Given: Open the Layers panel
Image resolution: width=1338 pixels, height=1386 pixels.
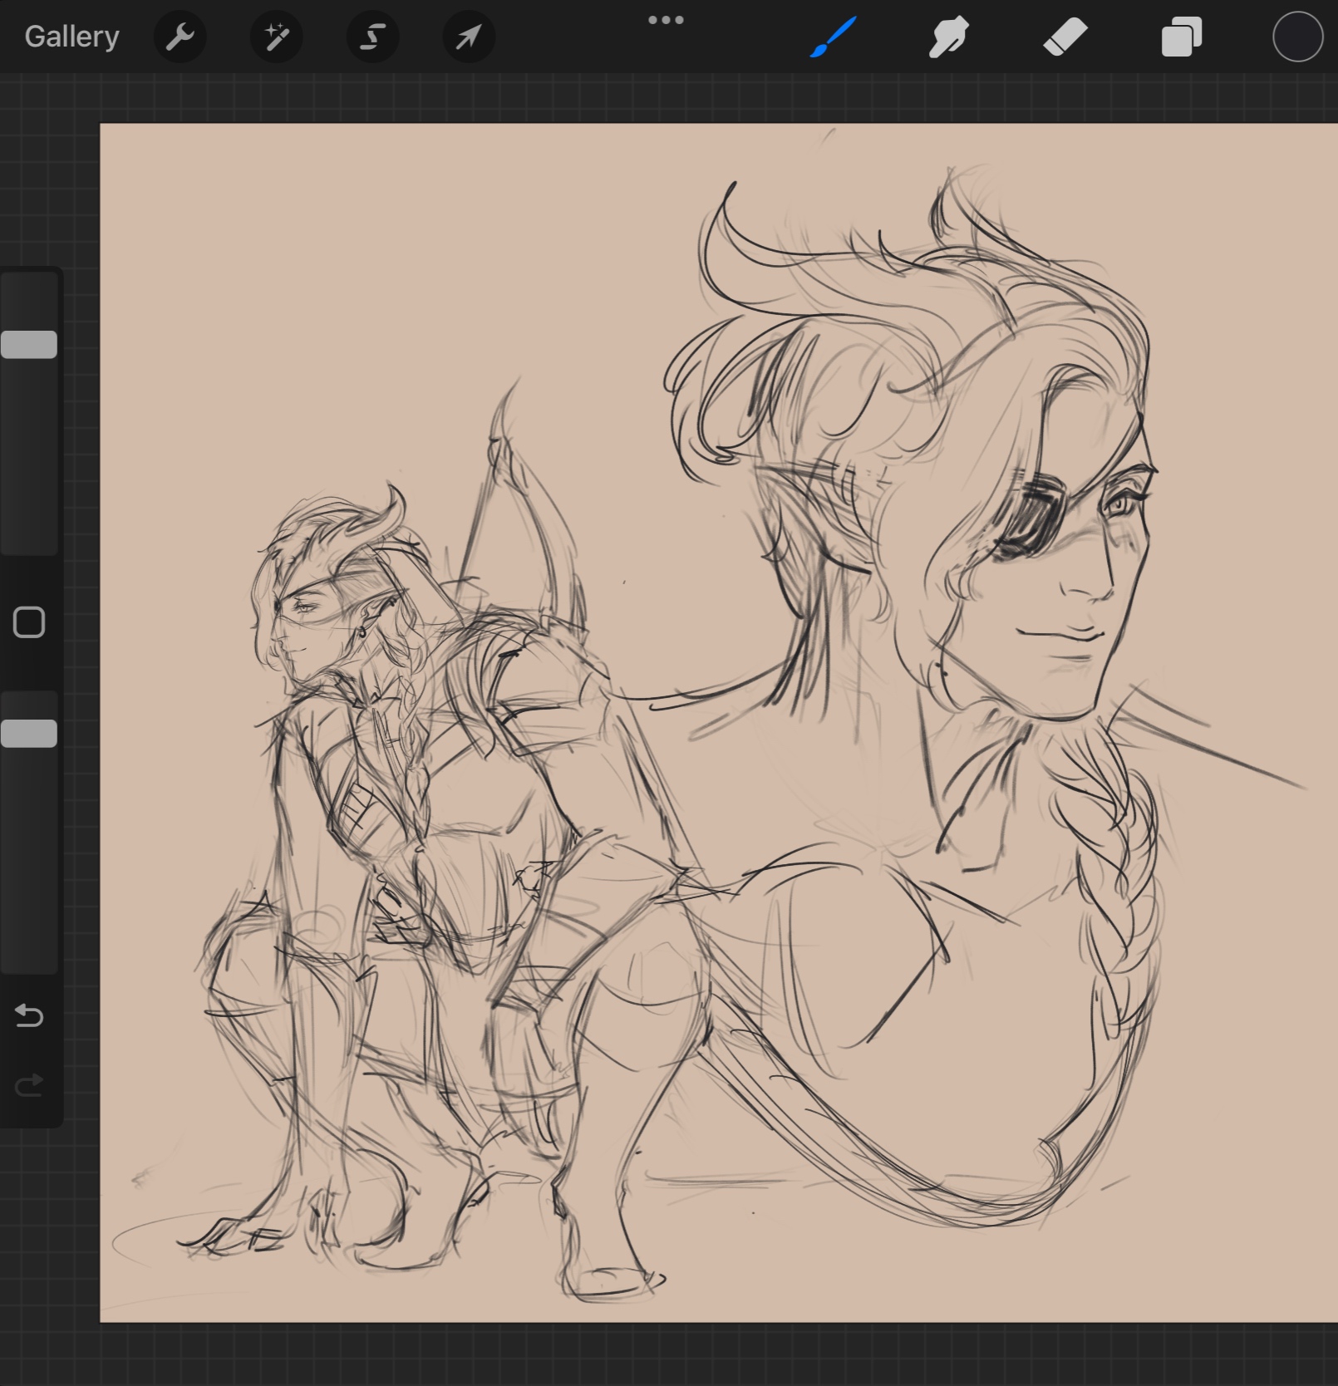Looking at the screenshot, I should coord(1181,37).
